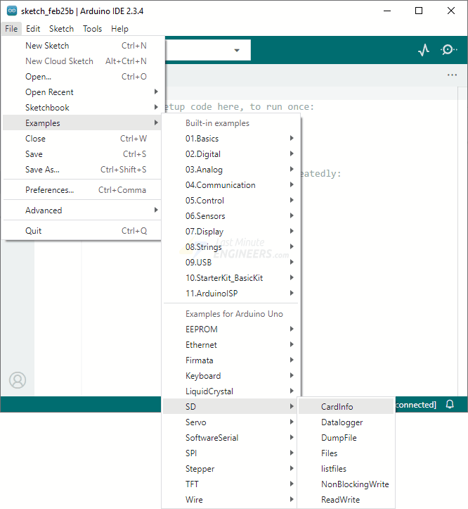
Task: Select New Sketch menu entry
Action: (47, 46)
